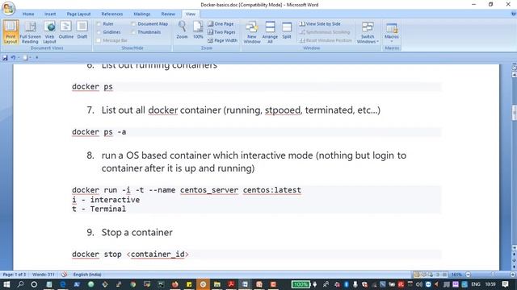Viewport: 517px width, 290px height.
Task: Open the Review tab
Action: click(168, 14)
